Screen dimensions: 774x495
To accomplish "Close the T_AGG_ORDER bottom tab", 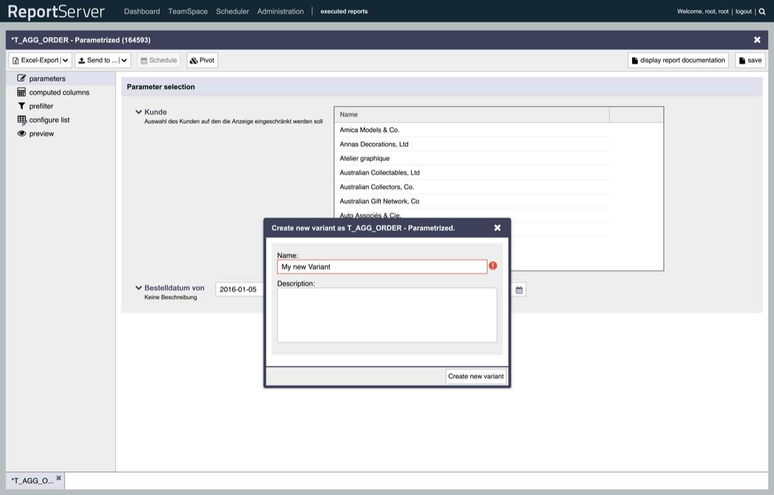I will click(x=59, y=478).
